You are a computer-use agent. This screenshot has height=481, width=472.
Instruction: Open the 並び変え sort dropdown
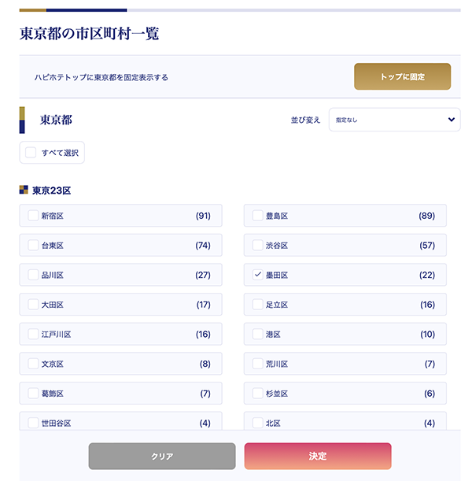394,120
